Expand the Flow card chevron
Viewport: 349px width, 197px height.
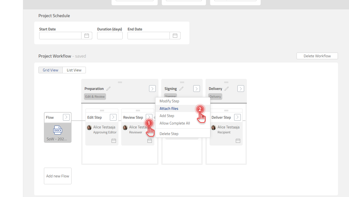click(66, 117)
